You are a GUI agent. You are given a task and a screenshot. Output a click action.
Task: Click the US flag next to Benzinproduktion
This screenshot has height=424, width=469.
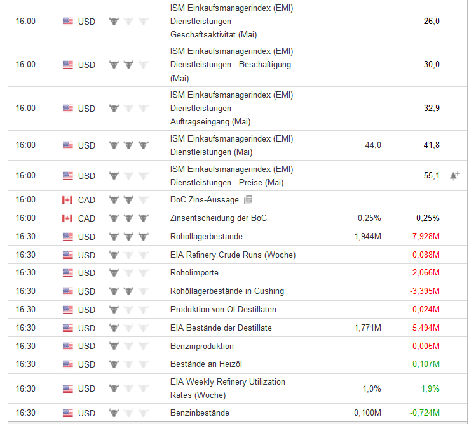coord(68,347)
